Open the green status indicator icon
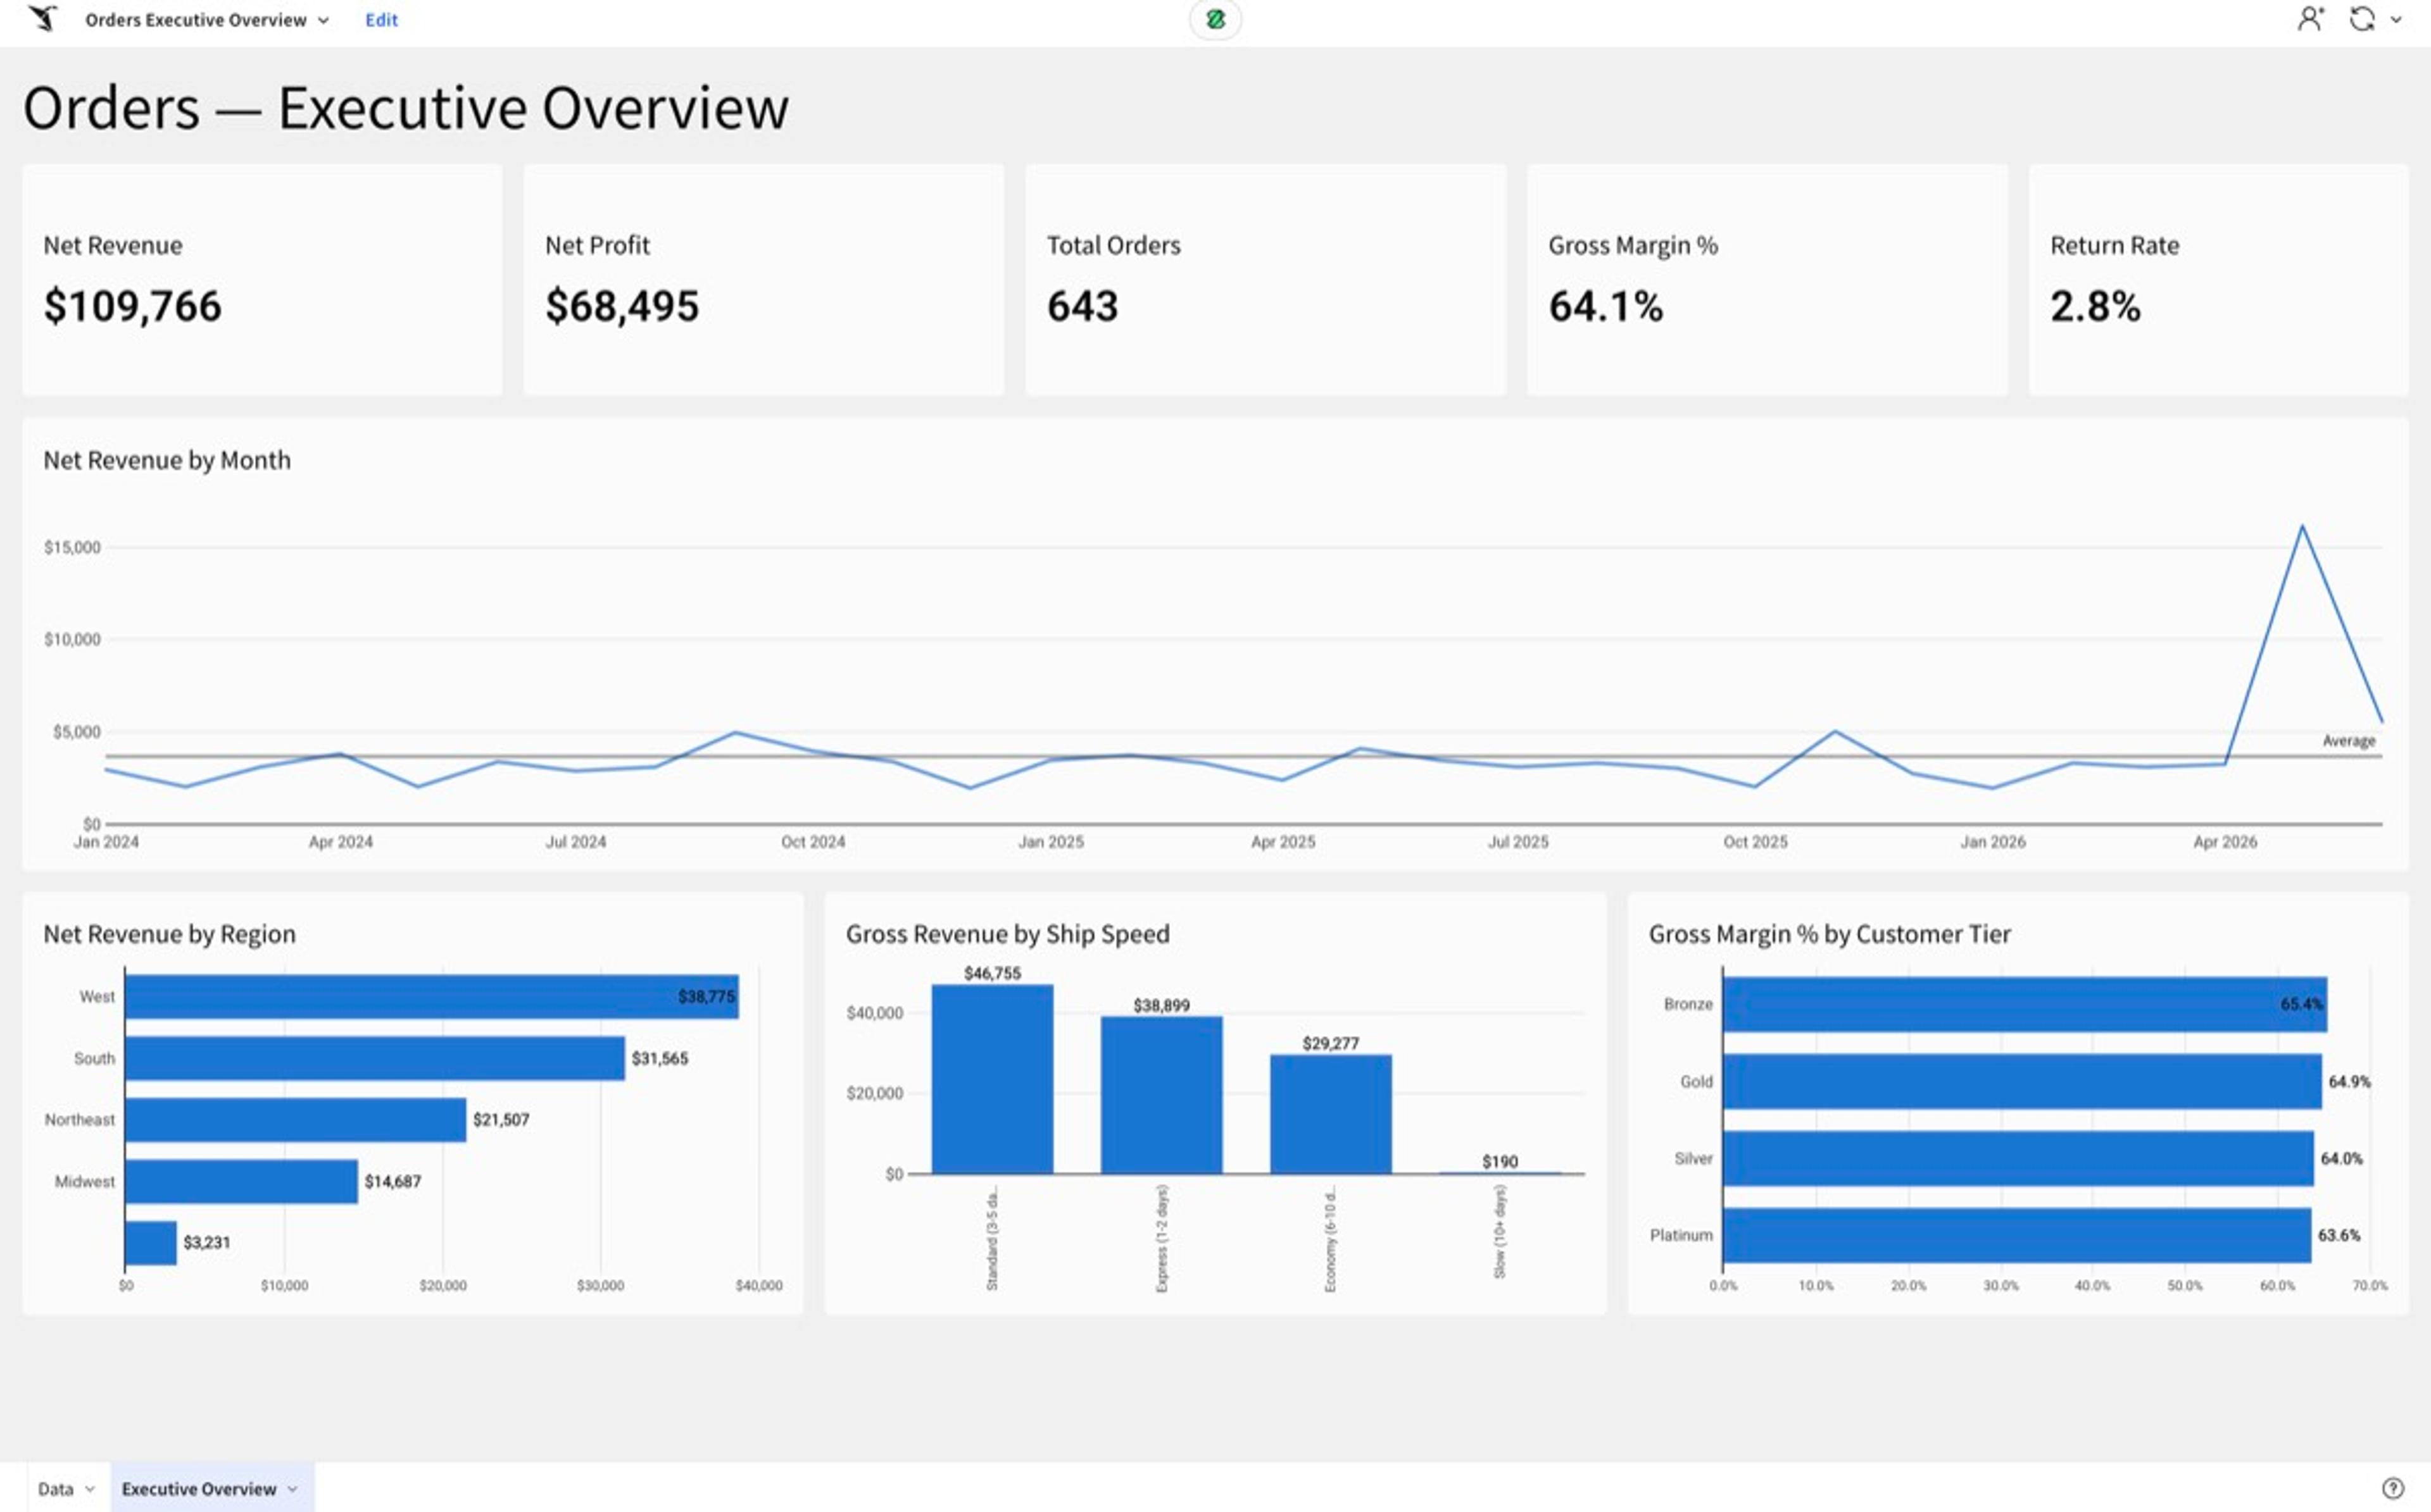 1215,19
